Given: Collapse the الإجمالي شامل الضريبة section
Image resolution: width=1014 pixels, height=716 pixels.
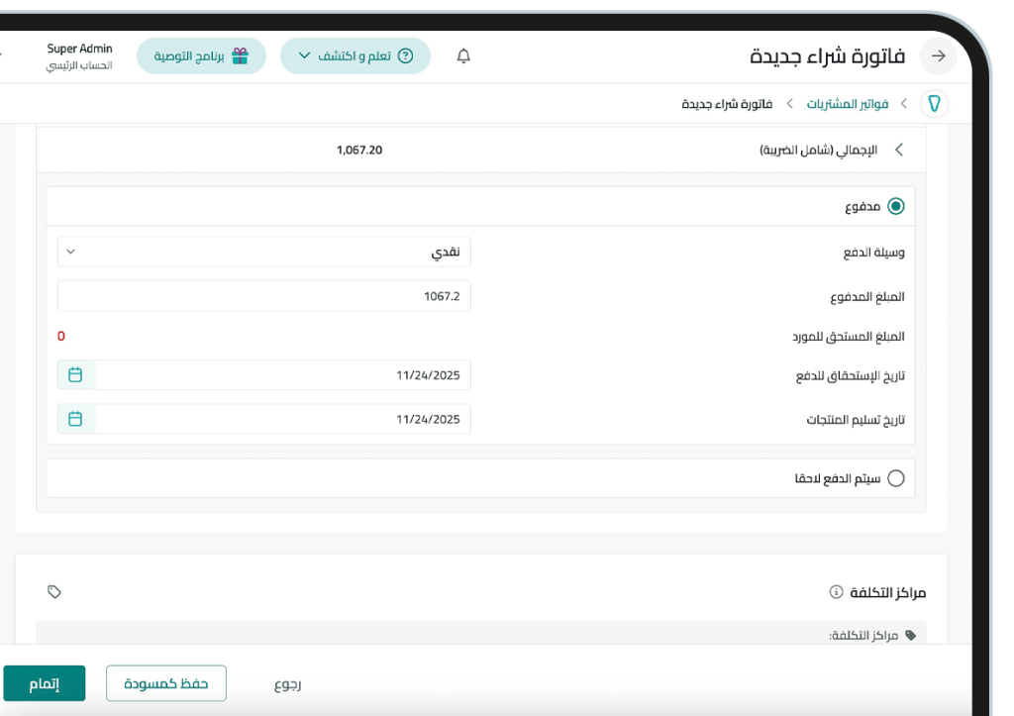Looking at the screenshot, I should tap(898, 150).
